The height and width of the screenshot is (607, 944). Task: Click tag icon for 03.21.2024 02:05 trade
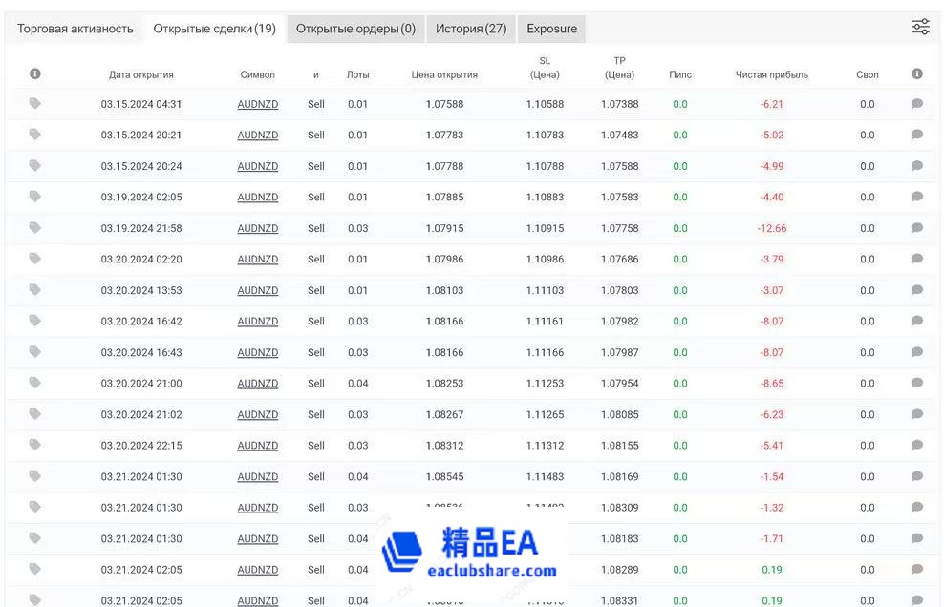pyautogui.click(x=35, y=569)
